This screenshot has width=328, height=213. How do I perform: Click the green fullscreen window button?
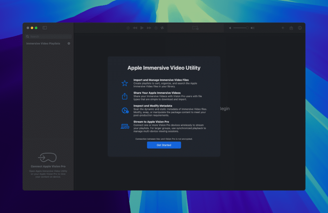coord(36,28)
